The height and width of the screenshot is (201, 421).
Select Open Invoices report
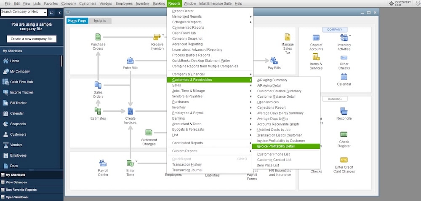point(286,102)
